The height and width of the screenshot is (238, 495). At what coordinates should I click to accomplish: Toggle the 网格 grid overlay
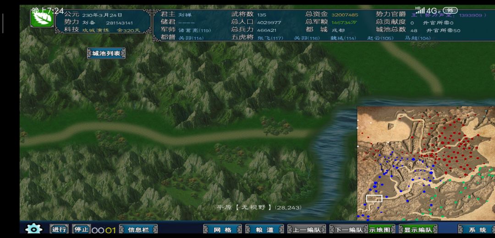click(223, 229)
